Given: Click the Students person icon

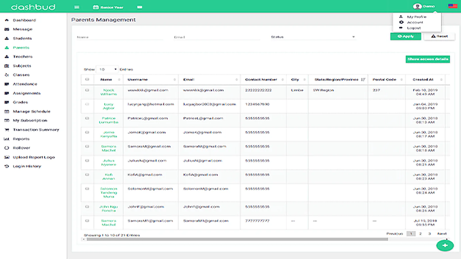Looking at the screenshot, I should point(7,38).
